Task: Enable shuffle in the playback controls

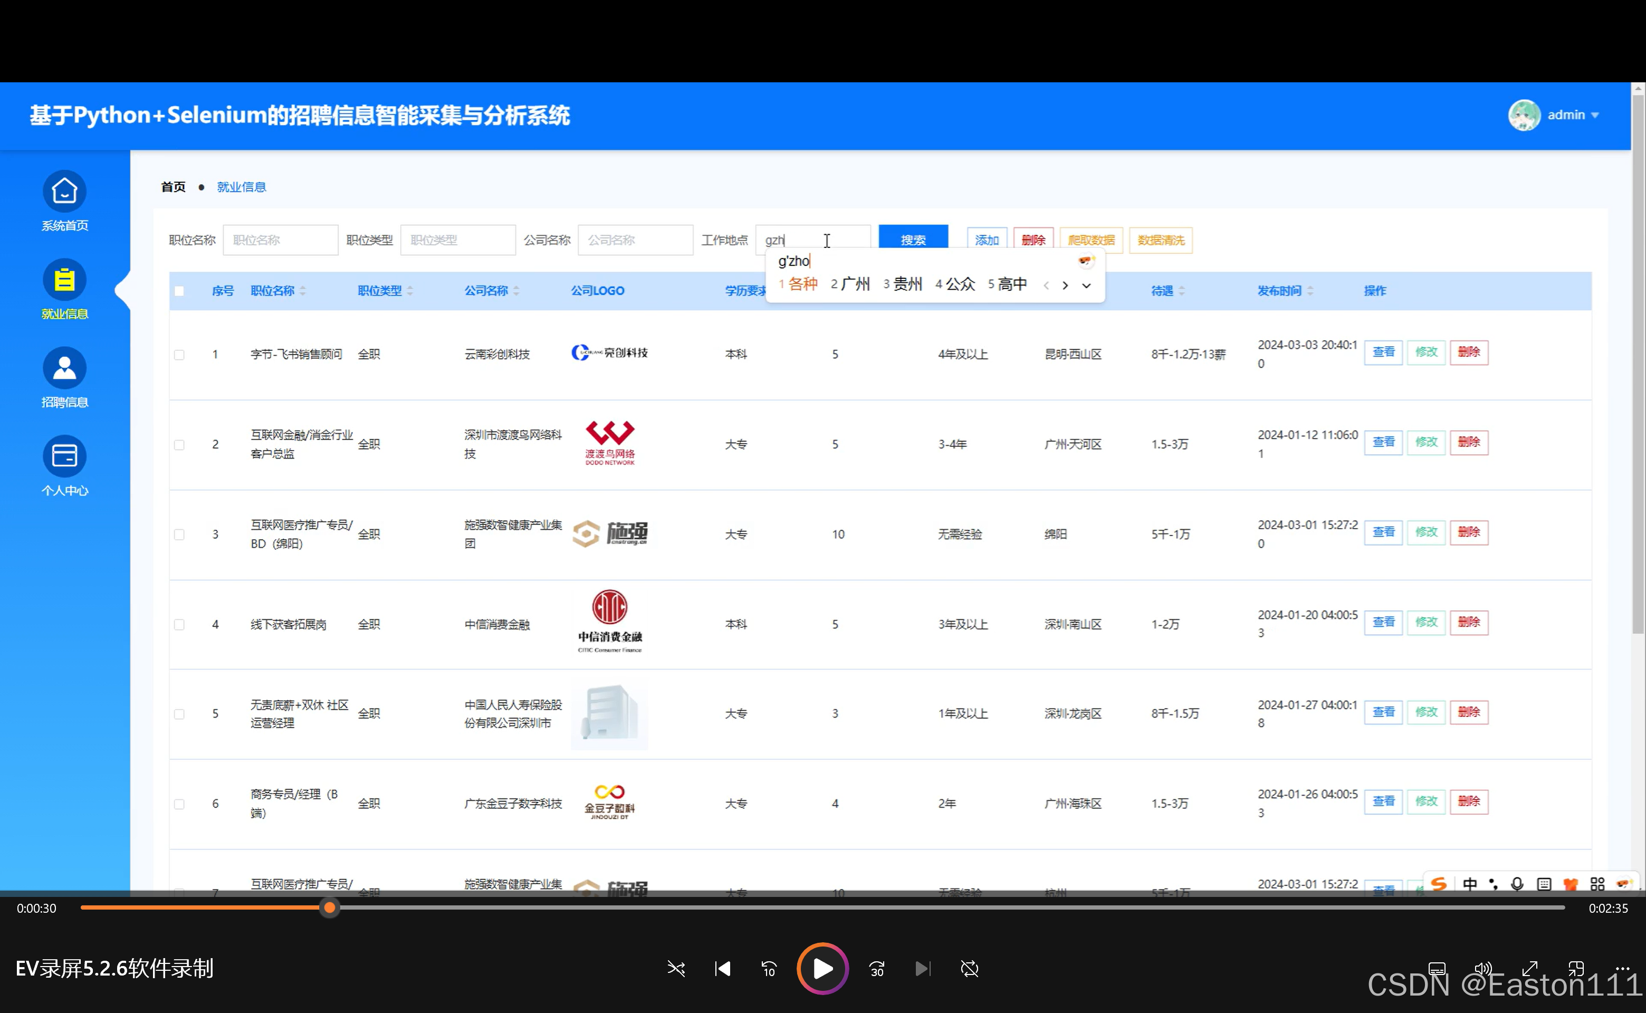Action: [x=676, y=968]
